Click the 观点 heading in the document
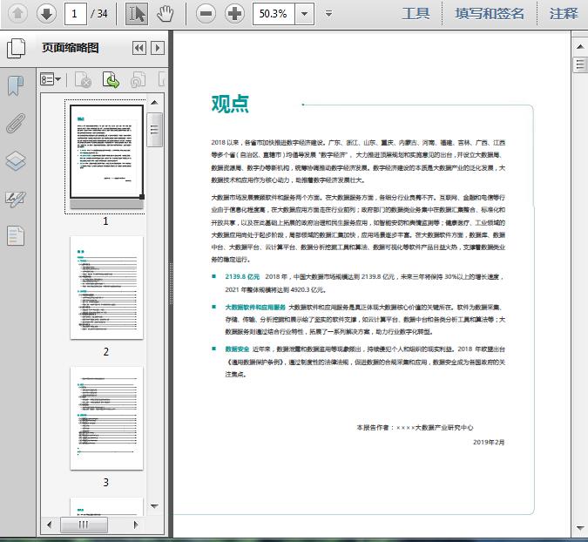Screen dimensions: 588x542 pyautogui.click(x=230, y=104)
